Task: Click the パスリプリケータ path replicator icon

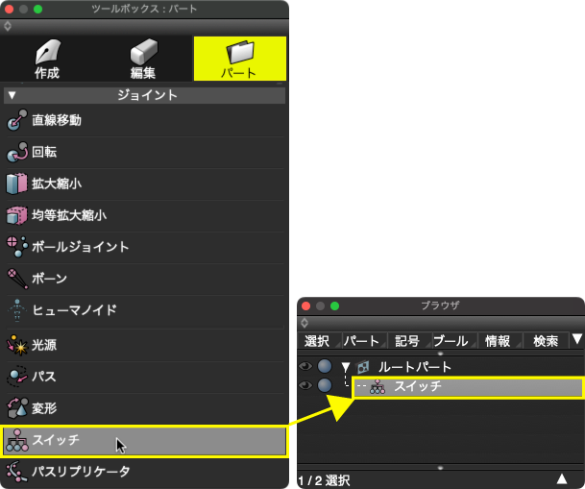Action: (x=17, y=472)
